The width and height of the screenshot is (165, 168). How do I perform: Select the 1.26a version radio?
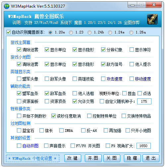point(131,32)
